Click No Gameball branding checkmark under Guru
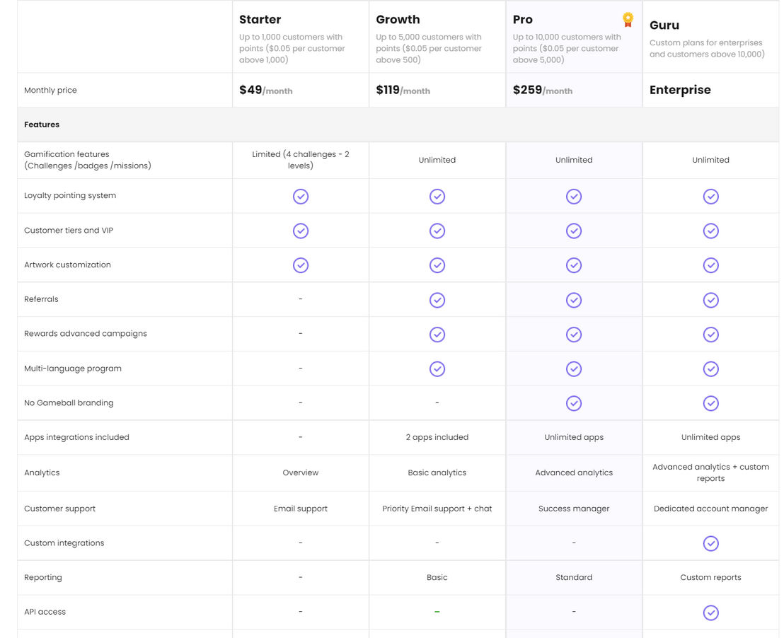The image size is (784, 638). click(710, 403)
